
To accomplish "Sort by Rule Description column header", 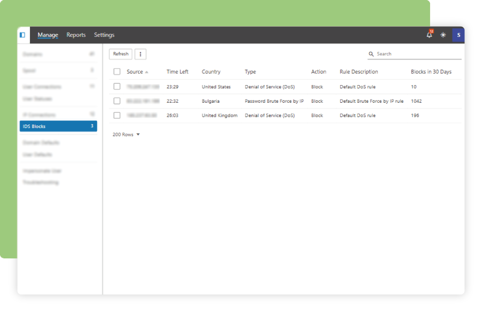I will pos(359,72).
